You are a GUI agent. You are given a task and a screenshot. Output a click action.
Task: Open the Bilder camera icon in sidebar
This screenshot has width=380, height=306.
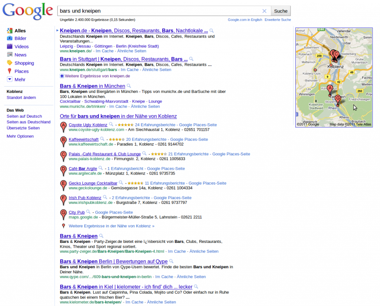10,38
